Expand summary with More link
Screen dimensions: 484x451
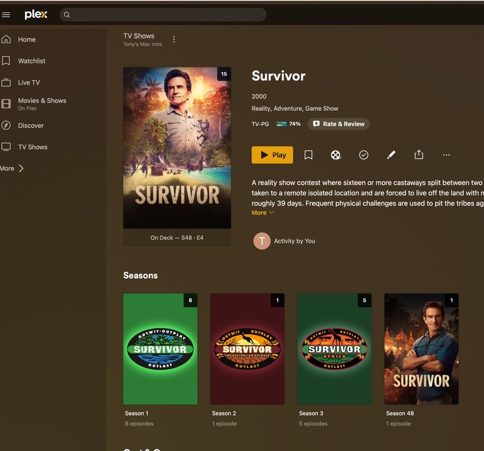tap(262, 213)
